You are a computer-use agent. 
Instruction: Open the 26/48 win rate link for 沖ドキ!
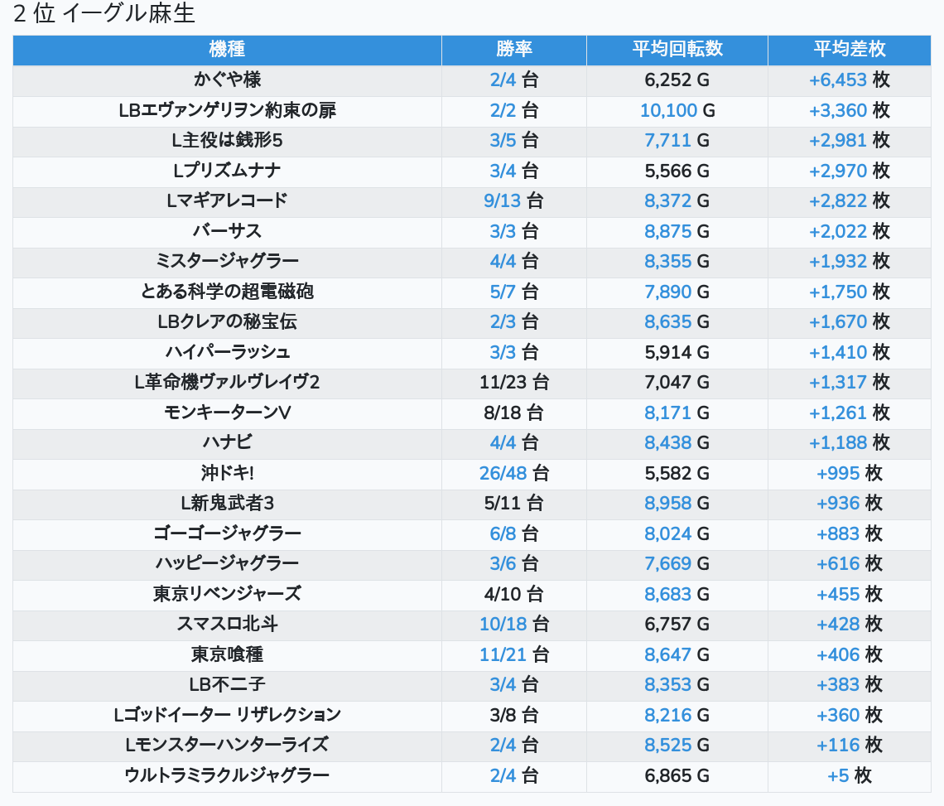click(x=503, y=473)
